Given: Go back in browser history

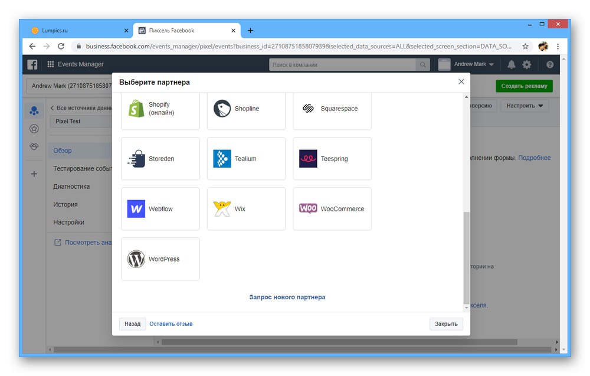Looking at the screenshot, I should [x=32, y=46].
